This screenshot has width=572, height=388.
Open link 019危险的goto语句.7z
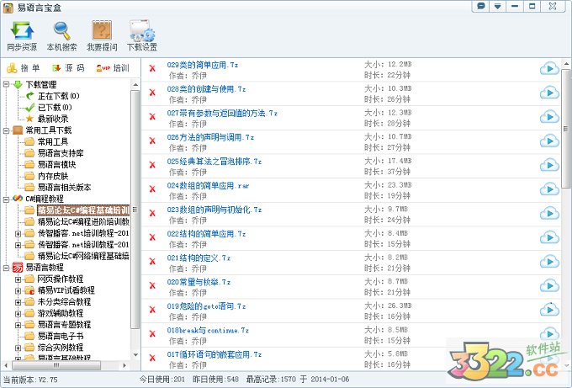click(x=206, y=306)
